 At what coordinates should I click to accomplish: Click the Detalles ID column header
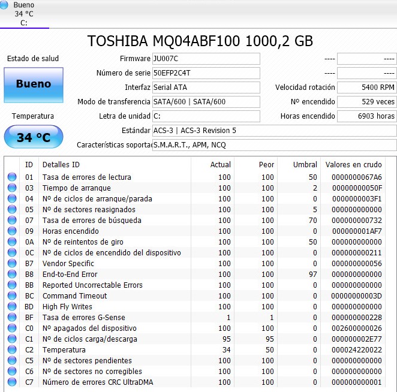(x=115, y=164)
